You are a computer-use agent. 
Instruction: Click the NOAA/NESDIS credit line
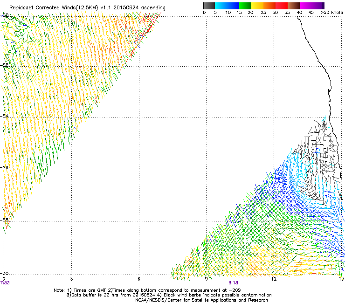click(x=201, y=300)
